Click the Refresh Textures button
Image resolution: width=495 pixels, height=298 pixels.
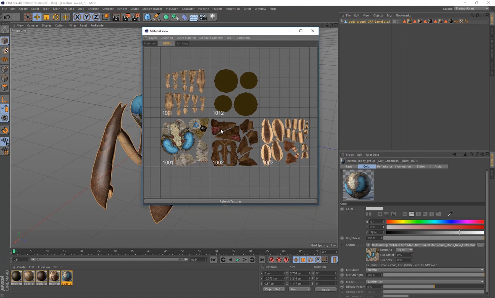(x=230, y=201)
